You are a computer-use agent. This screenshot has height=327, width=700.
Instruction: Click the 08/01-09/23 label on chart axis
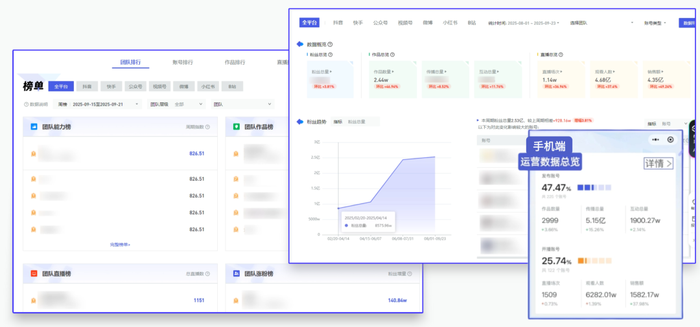click(435, 239)
